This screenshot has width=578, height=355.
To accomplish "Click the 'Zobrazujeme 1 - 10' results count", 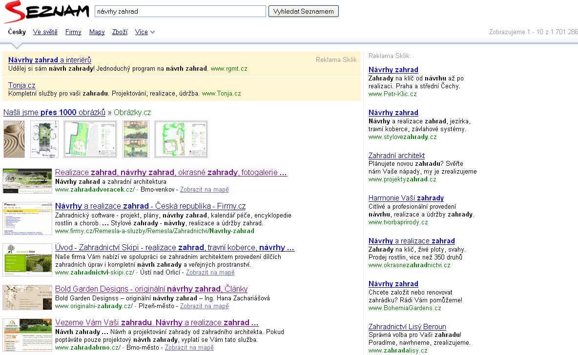I will coord(534,32).
